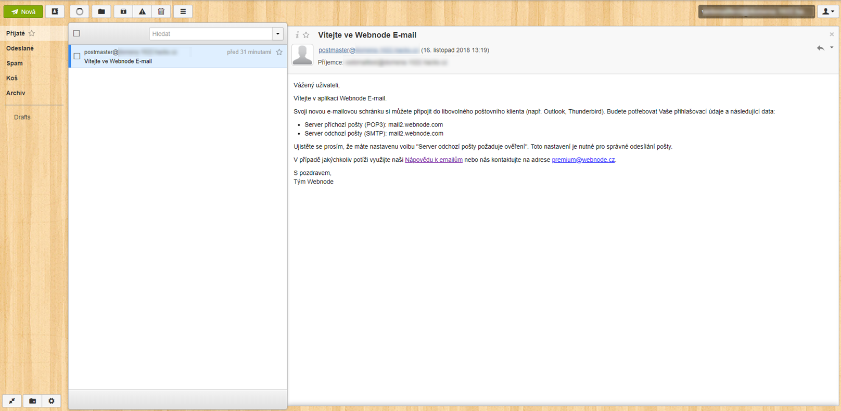The height and width of the screenshot is (411, 841).
Task: Tick the select-all messages checkbox
Action: (77, 33)
